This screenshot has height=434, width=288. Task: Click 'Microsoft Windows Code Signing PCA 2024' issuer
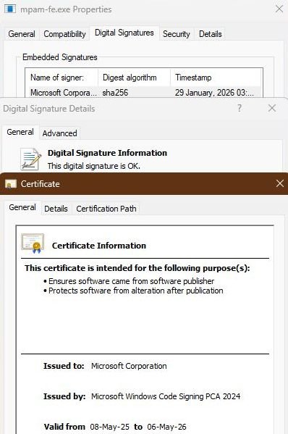click(166, 396)
